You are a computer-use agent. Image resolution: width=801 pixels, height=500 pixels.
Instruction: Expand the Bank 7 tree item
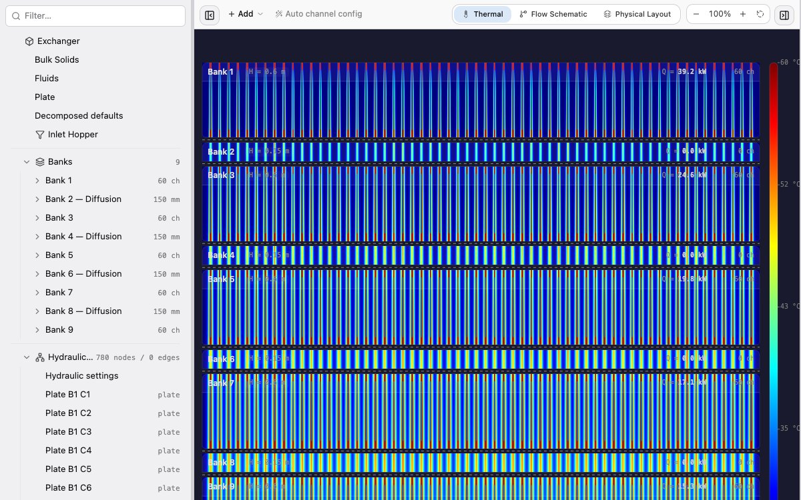click(37, 293)
